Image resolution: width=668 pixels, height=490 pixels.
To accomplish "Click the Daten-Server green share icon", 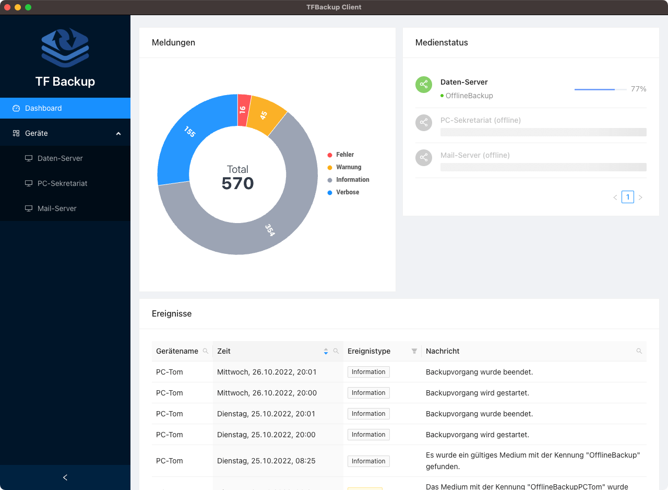I will [x=424, y=85].
